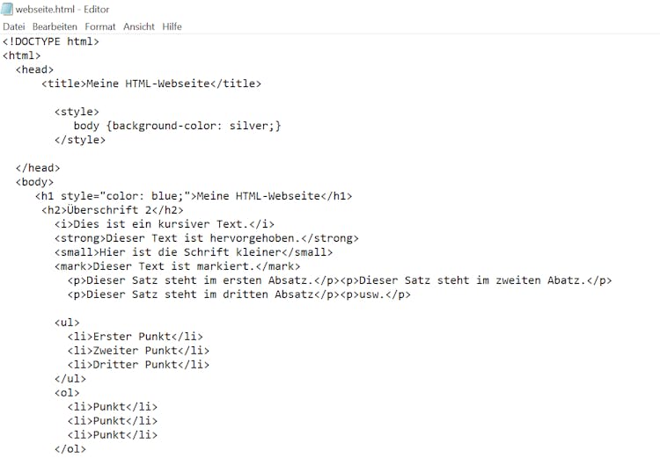Click the kursiver Text line

click(165, 224)
